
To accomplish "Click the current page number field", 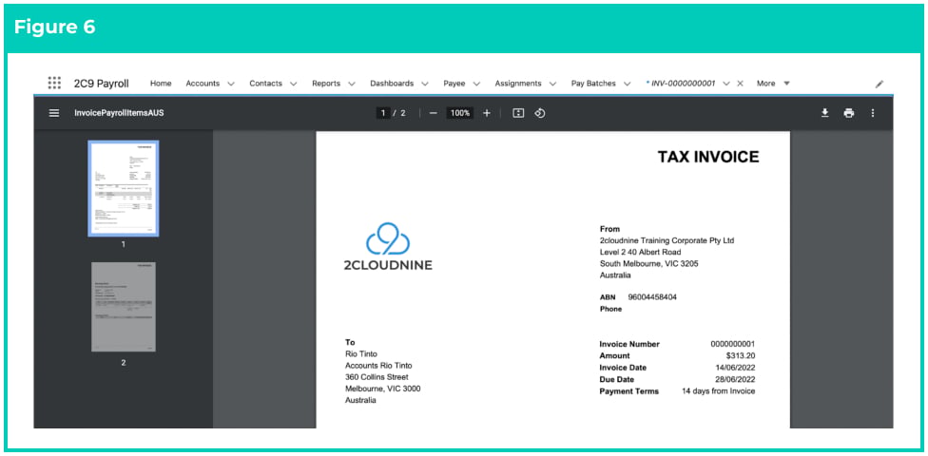I will [383, 113].
